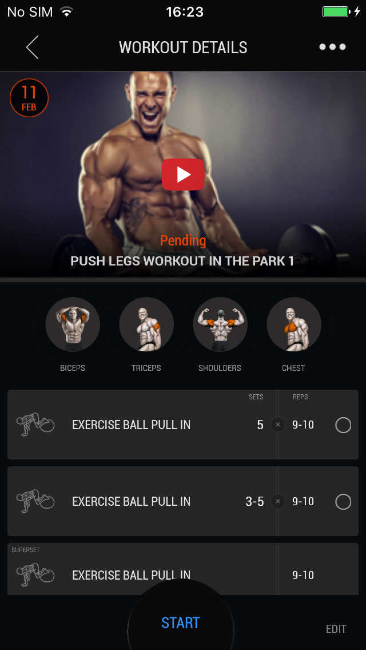
Task: Click the exercise icon in the second row
Action: pyautogui.click(x=35, y=501)
